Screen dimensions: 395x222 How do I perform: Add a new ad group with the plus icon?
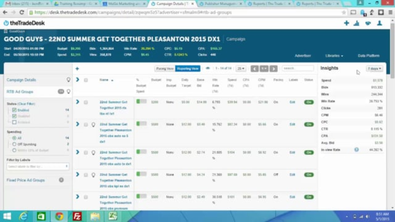(77, 69)
